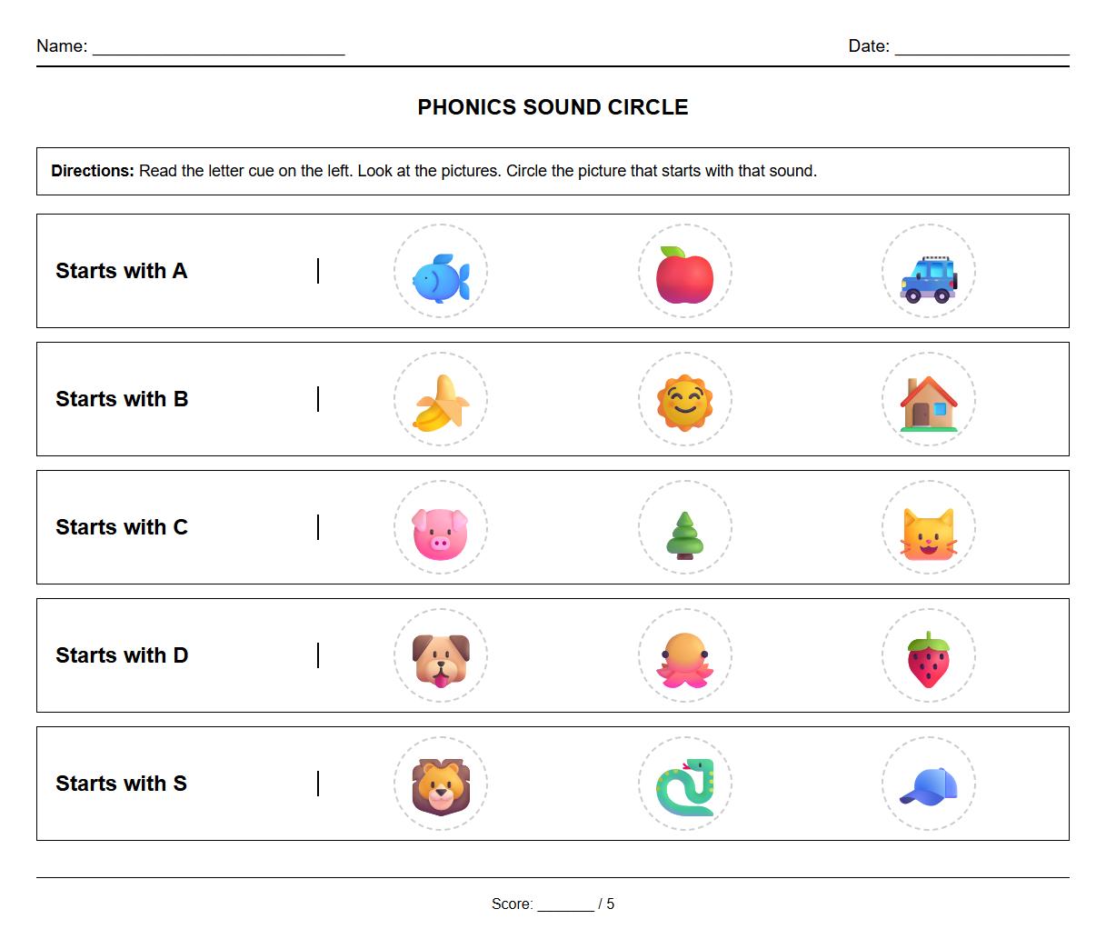Click the "Starts with A" cue label
Viewport: 1106px width, 949px height.
[122, 271]
